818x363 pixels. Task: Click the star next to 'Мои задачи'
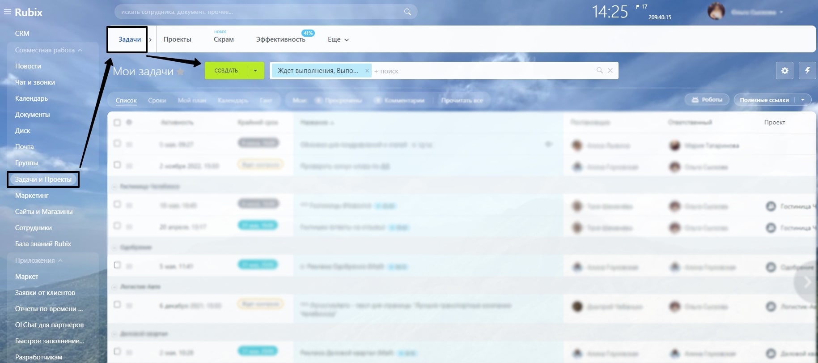180,72
